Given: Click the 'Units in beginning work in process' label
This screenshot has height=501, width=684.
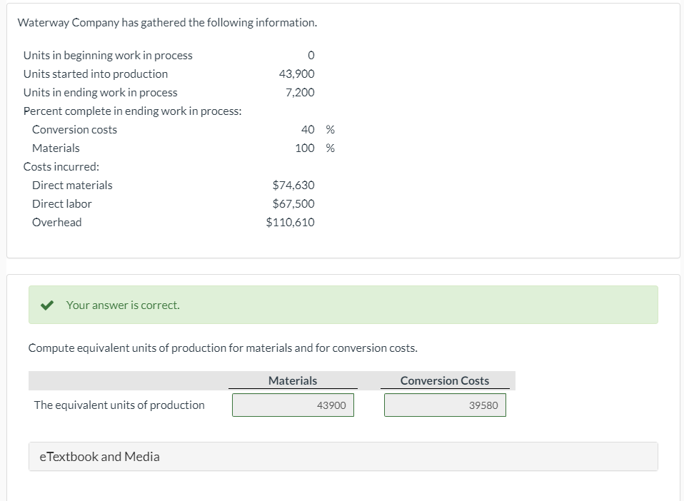Looking at the screenshot, I should 108,56.
